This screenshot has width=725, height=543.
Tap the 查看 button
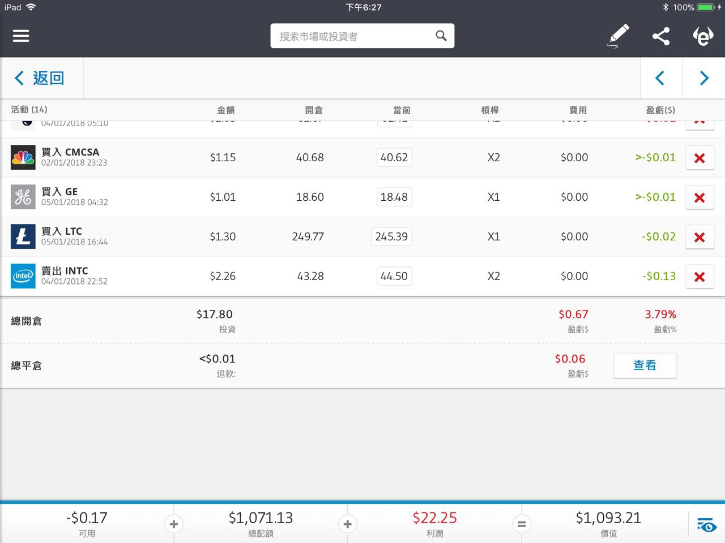pos(645,365)
